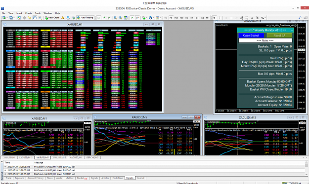Switch chart to M1 timeframe
Screen dimensions: 309x184
coord(166,18)
